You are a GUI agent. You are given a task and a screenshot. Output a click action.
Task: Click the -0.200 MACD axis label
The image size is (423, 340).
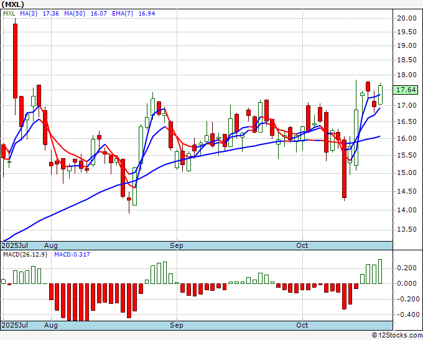pyautogui.click(x=407, y=299)
